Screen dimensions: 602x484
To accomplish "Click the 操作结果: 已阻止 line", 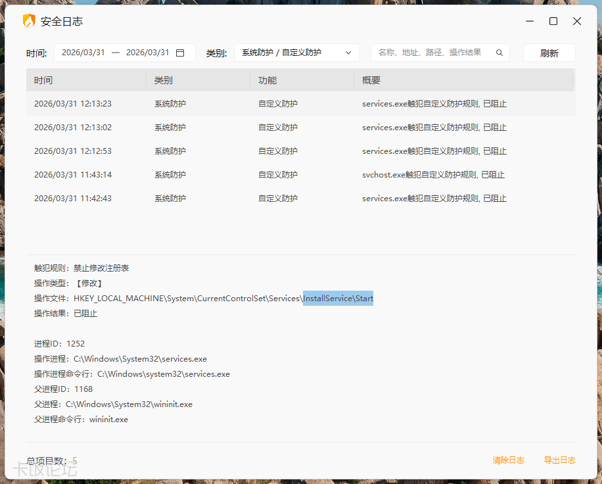I will pyautogui.click(x=66, y=314).
